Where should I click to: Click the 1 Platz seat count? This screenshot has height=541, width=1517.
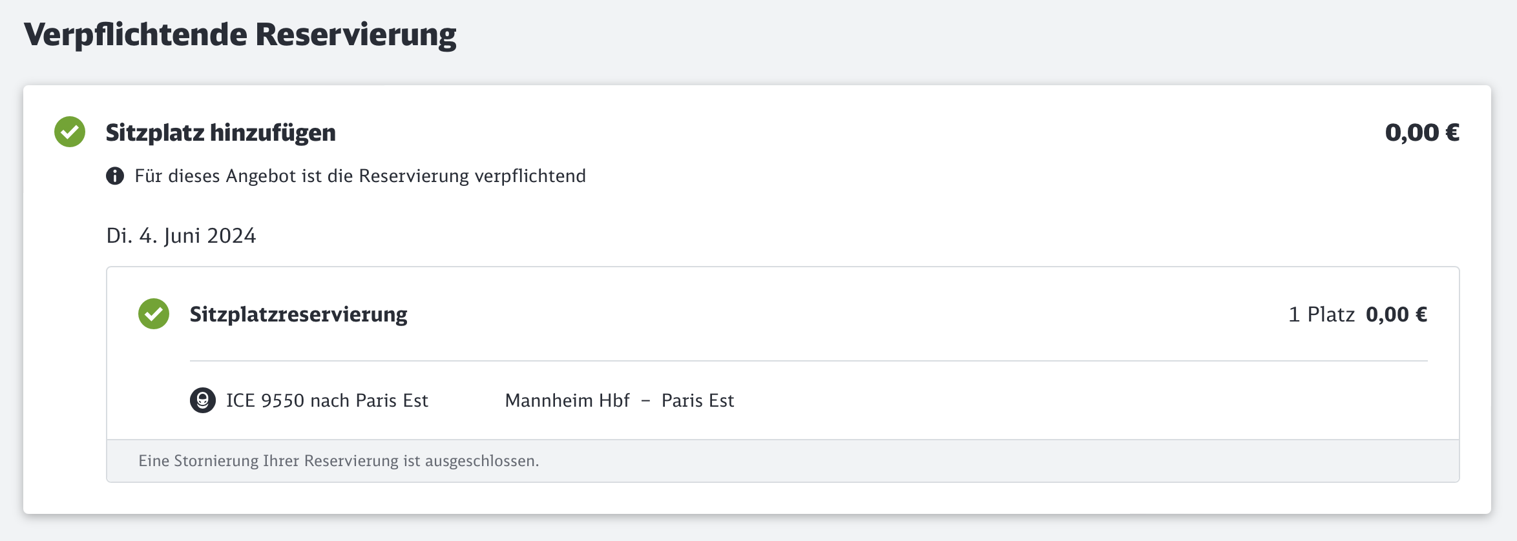(1321, 314)
